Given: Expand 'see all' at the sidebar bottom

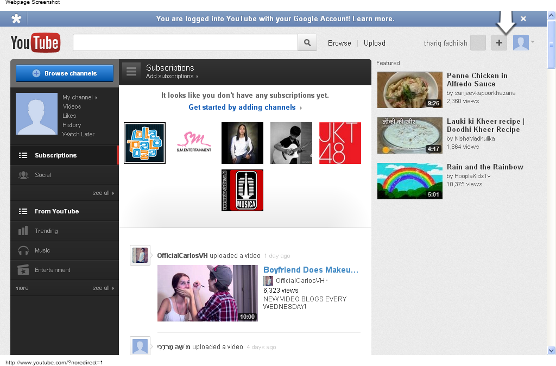Looking at the screenshot, I should click(101, 288).
